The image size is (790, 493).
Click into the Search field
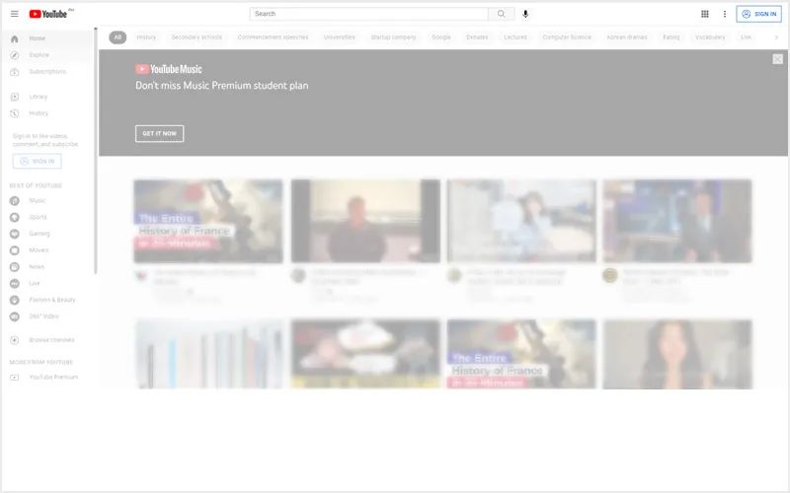368,14
